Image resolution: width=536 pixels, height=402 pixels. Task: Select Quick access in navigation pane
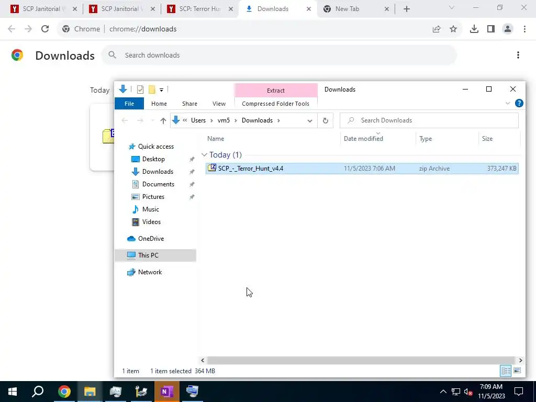tap(155, 147)
